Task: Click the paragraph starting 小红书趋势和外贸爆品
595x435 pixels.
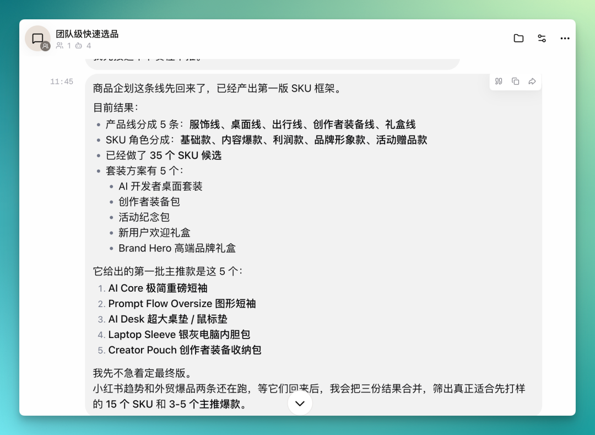Action: (x=309, y=396)
